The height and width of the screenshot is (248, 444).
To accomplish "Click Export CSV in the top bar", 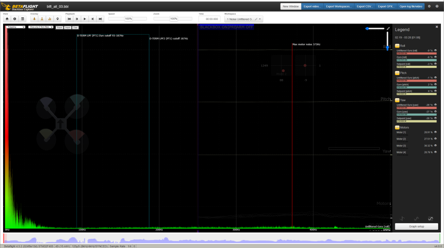I will [x=365, y=6].
